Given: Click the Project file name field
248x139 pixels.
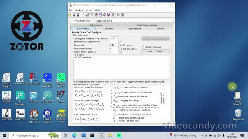Looking at the screenshot, I should [x=134, y=21].
